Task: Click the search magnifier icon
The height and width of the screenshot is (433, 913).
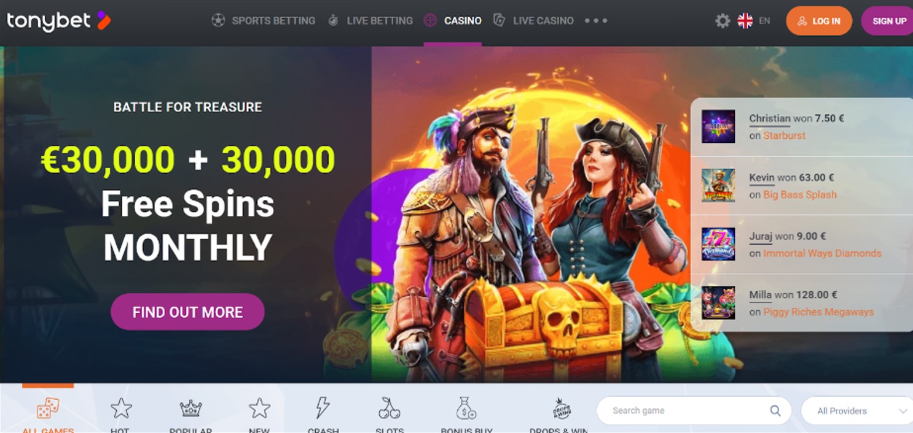Action: (x=775, y=411)
